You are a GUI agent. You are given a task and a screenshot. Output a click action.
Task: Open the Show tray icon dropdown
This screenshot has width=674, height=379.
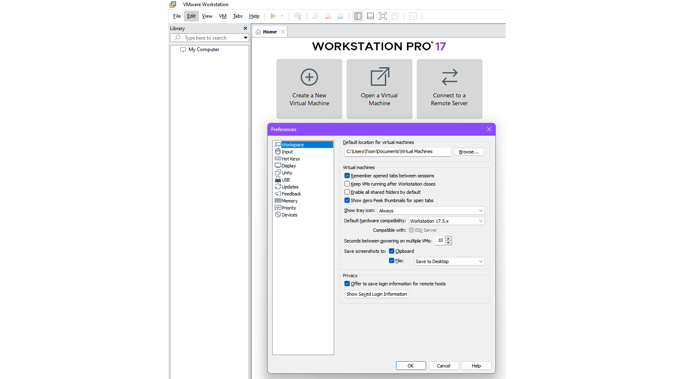[431, 211]
